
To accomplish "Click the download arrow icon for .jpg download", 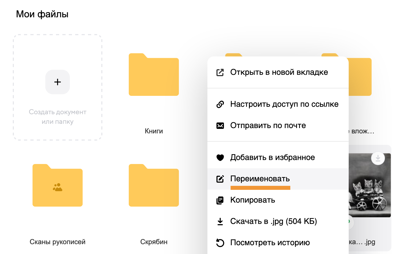I will tap(220, 221).
